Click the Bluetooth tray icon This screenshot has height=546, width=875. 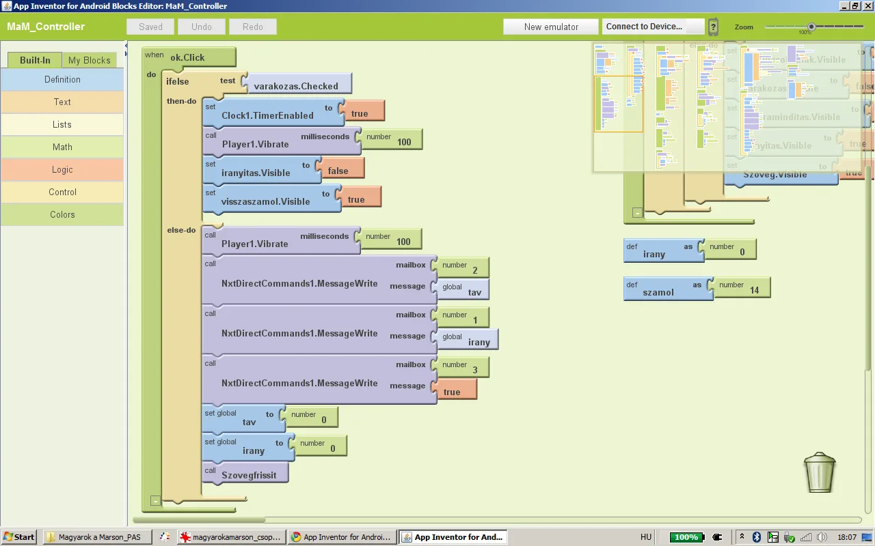point(757,537)
